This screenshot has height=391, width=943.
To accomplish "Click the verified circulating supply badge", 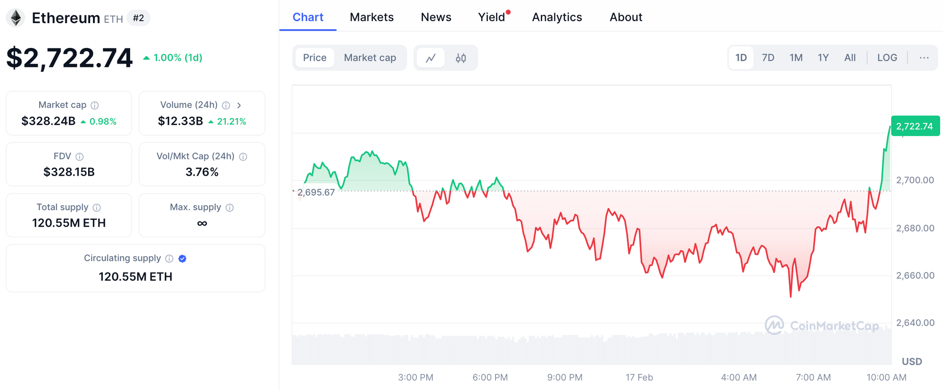I will click(182, 258).
